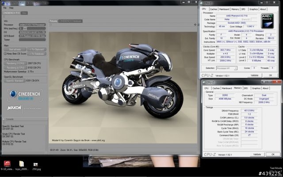
Task: Click Core Speed 803.7 MHz value in CPU-Z
Action: [226, 50]
